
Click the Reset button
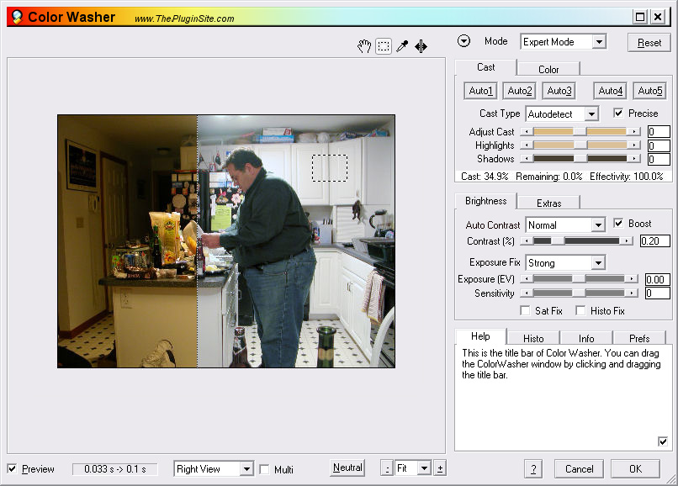649,42
